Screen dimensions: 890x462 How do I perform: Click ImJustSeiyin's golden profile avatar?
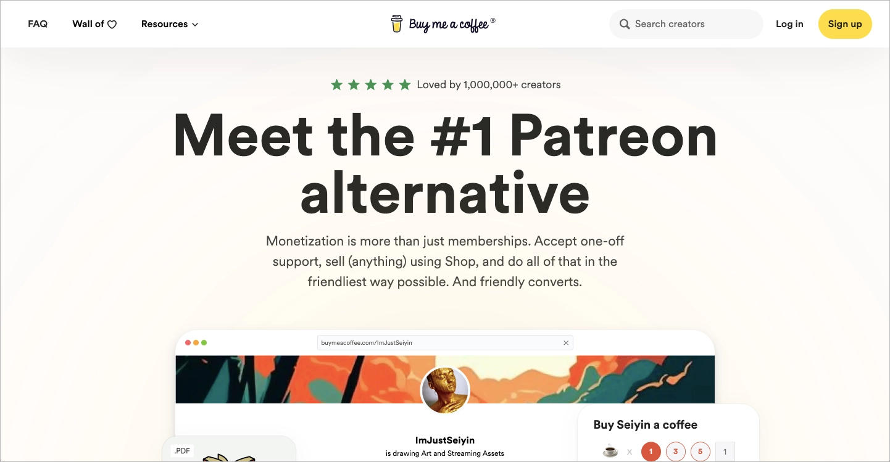pyautogui.click(x=445, y=390)
